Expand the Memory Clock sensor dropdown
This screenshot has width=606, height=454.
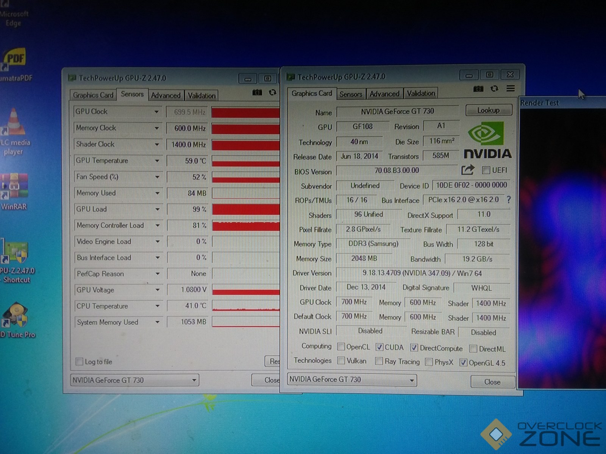point(156,128)
